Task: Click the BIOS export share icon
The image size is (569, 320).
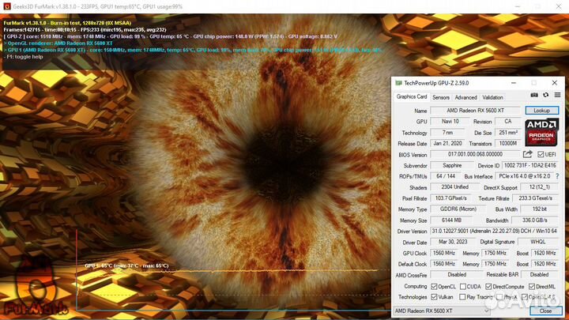Action: [x=529, y=154]
